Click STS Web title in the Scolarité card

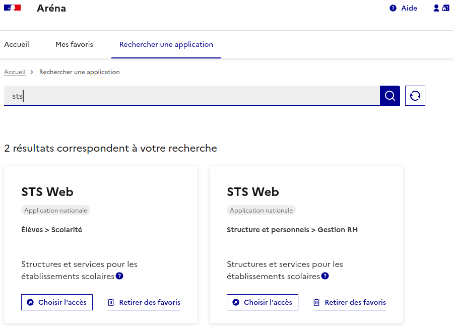47,192
